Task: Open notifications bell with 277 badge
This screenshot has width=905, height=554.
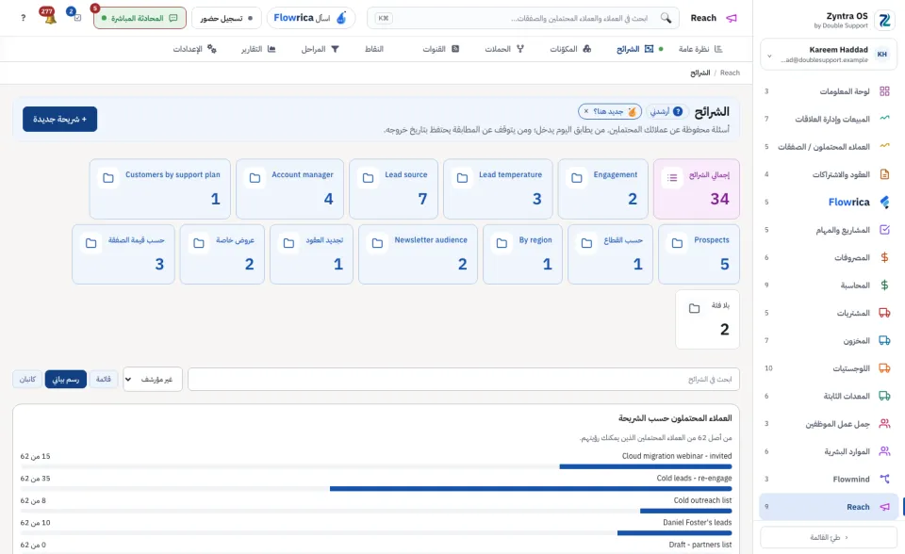Action: [x=50, y=17]
